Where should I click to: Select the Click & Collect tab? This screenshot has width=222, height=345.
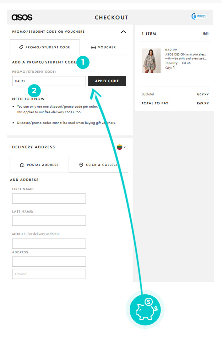pyautogui.click(x=99, y=165)
